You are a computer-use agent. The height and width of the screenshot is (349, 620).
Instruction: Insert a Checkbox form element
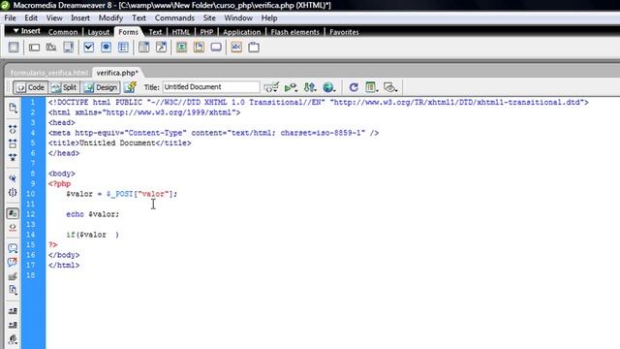pyautogui.click(x=88, y=48)
